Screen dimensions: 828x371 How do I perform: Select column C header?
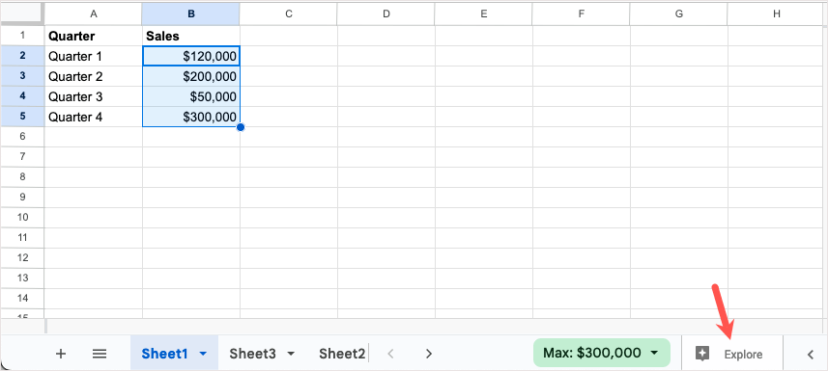tap(288, 14)
